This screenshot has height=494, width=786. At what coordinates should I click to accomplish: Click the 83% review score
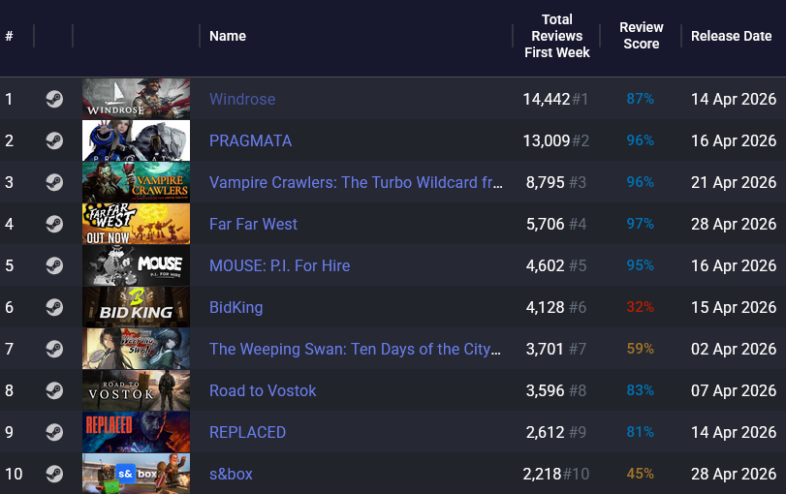(640, 390)
